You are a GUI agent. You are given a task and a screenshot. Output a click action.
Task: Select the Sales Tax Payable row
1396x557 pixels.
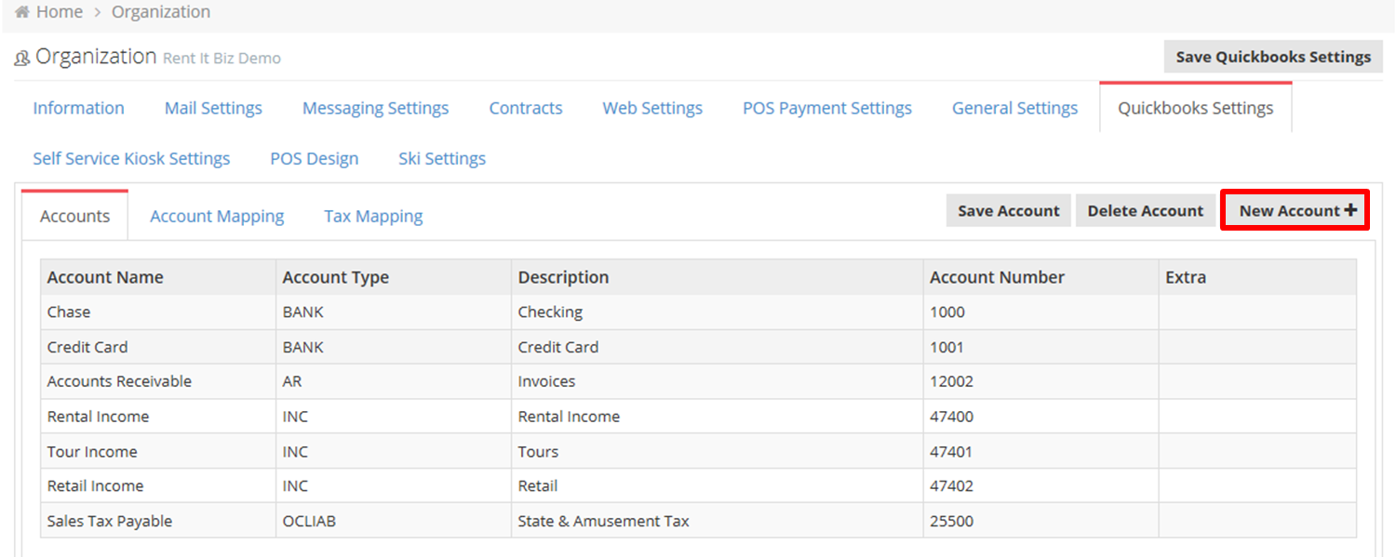click(698, 521)
